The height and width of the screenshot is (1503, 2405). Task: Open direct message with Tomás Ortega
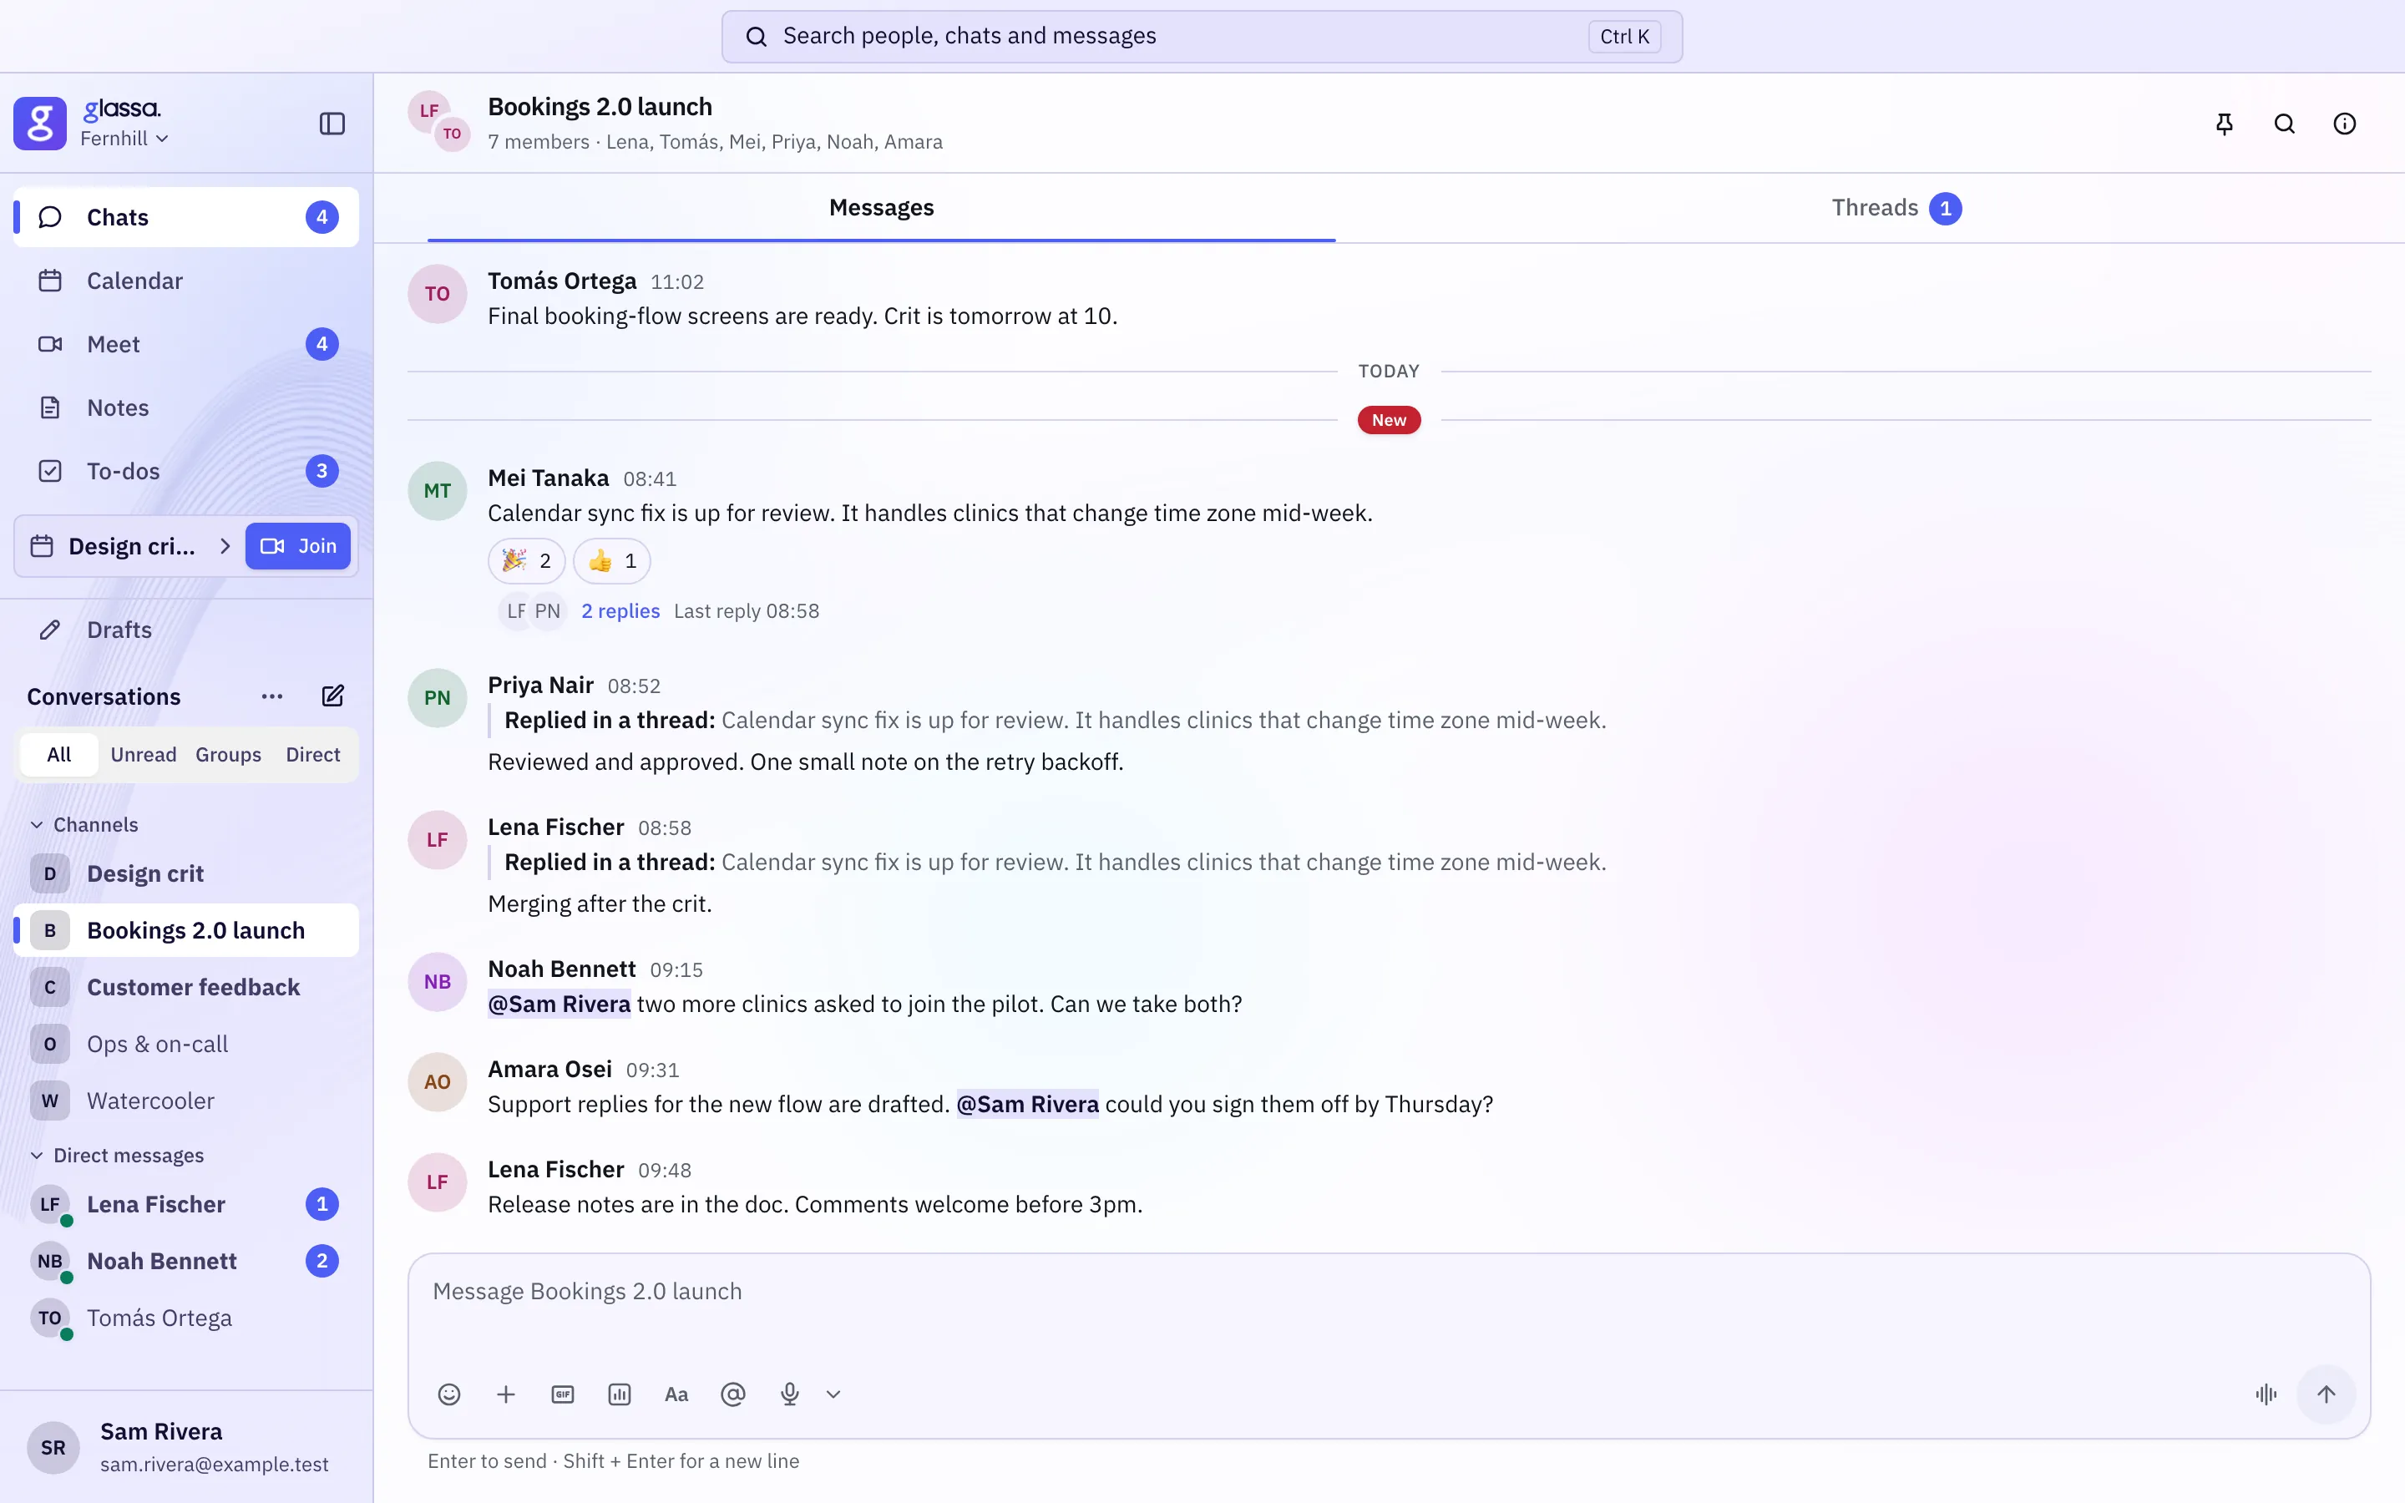click(186, 1318)
